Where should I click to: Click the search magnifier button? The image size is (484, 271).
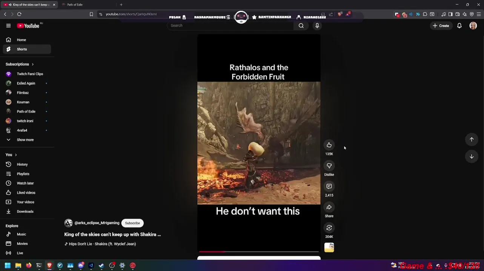tap(301, 26)
